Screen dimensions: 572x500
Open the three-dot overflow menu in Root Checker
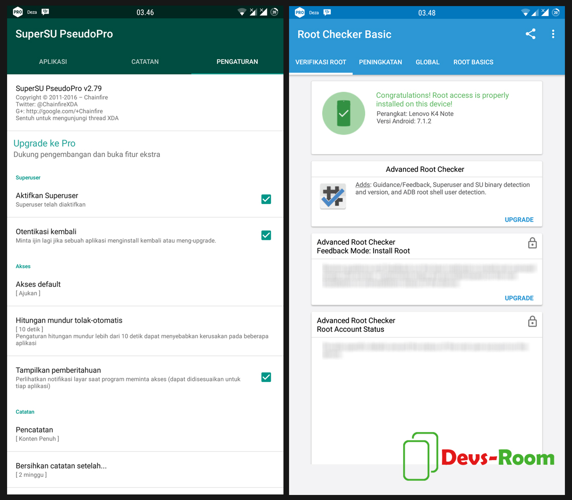(x=553, y=34)
